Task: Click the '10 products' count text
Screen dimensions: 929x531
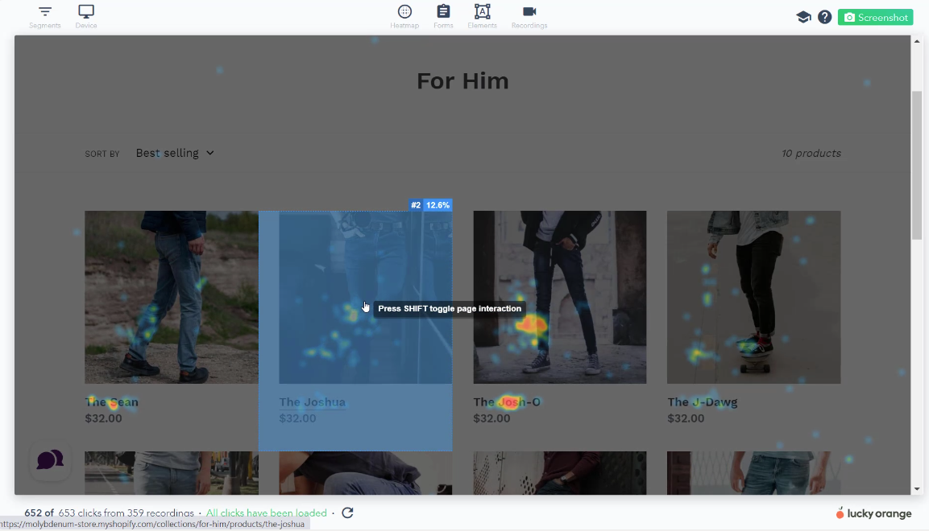Action: pos(811,153)
